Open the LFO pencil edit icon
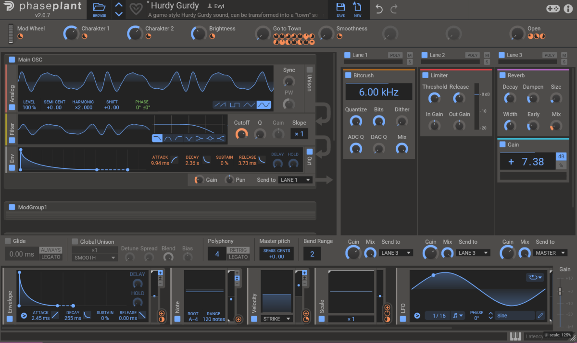The image size is (577, 343). (540, 316)
